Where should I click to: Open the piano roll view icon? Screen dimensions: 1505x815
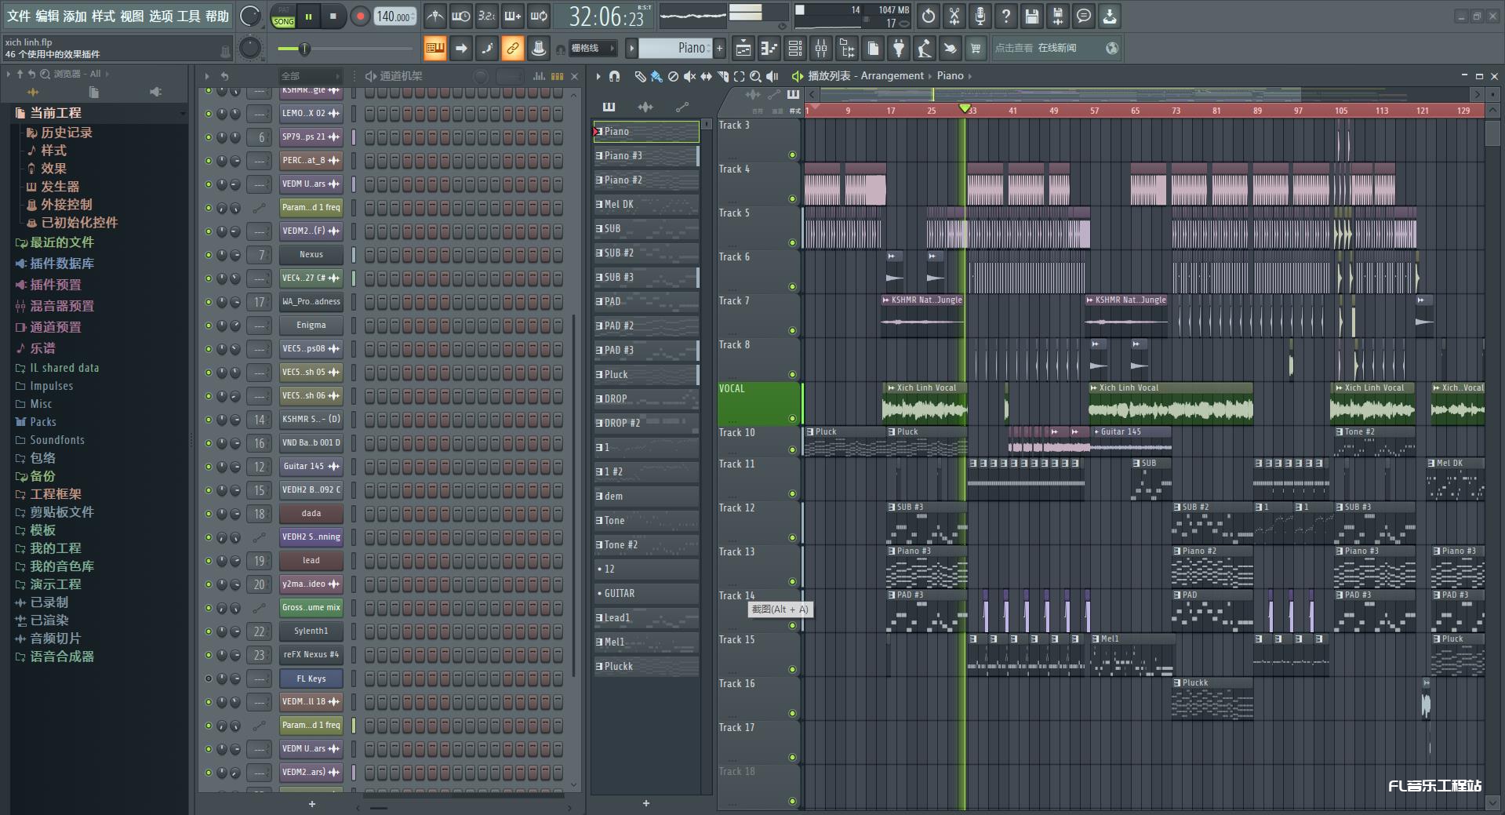[x=769, y=48]
